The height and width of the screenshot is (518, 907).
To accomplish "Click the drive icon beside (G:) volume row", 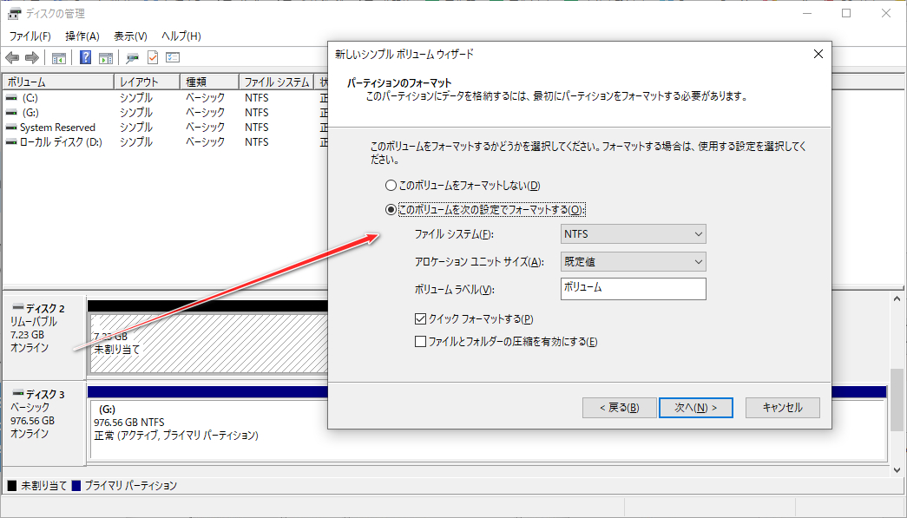I will point(11,112).
